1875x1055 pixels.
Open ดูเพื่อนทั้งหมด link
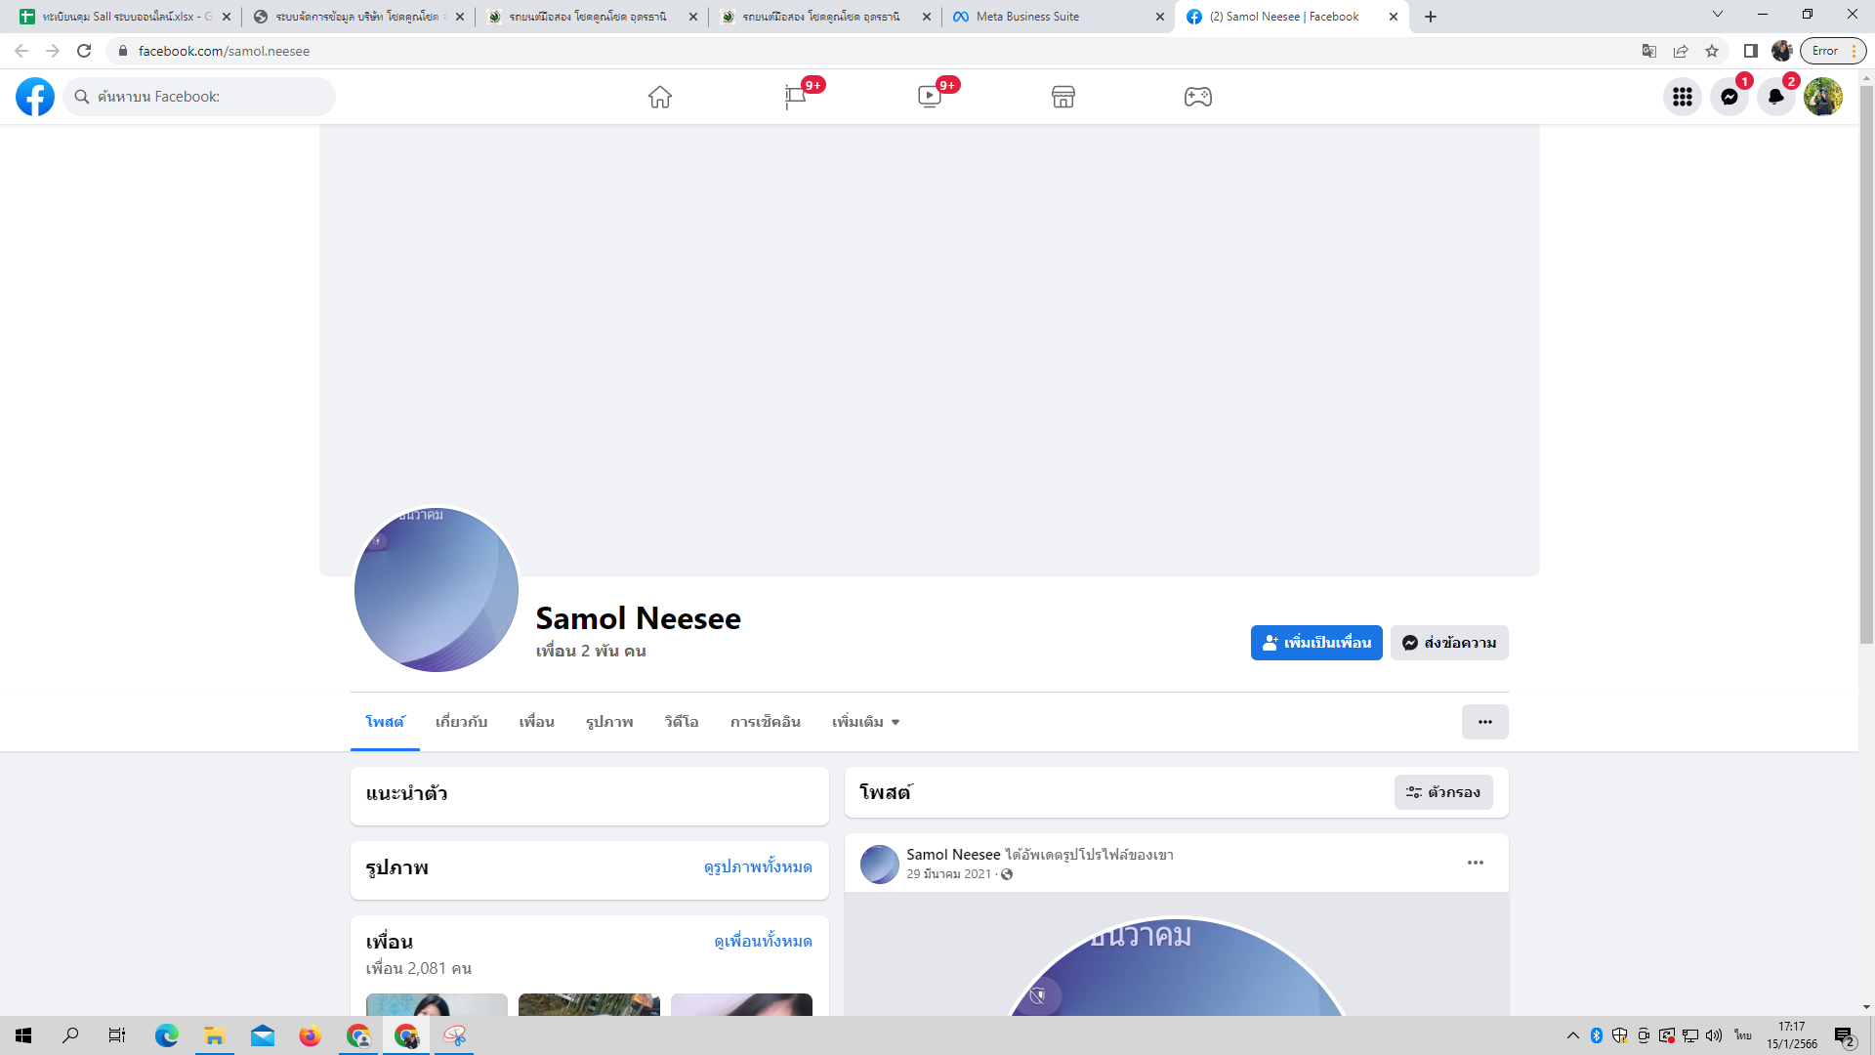[x=763, y=942]
